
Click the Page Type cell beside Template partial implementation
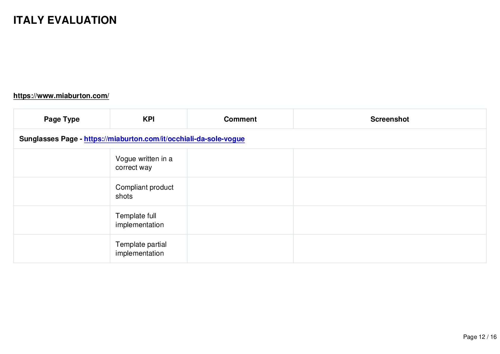62,248
